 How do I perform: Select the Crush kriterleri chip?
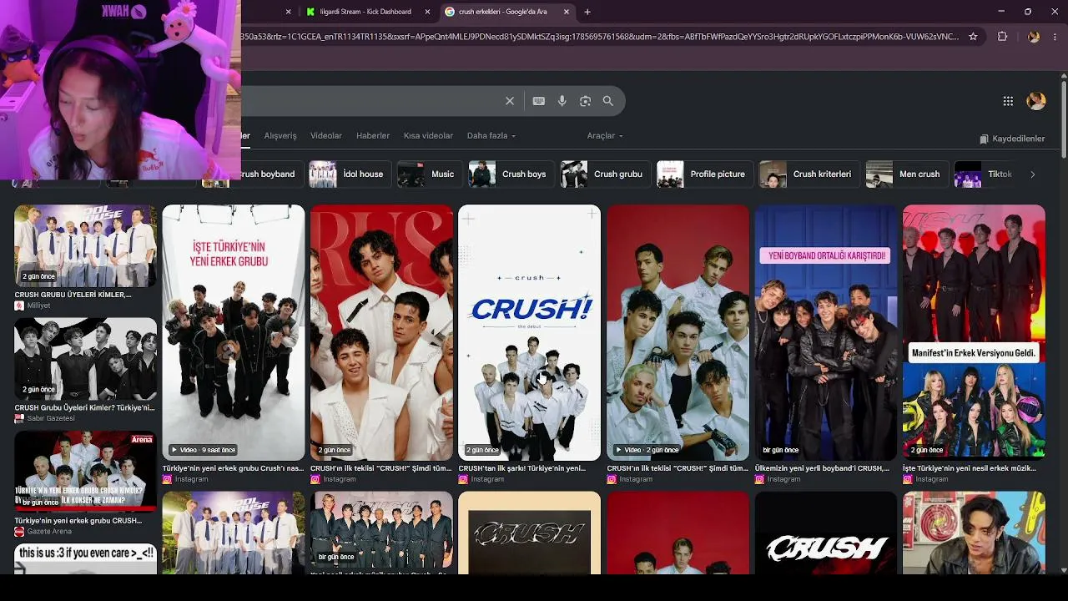pyautogui.click(x=809, y=174)
